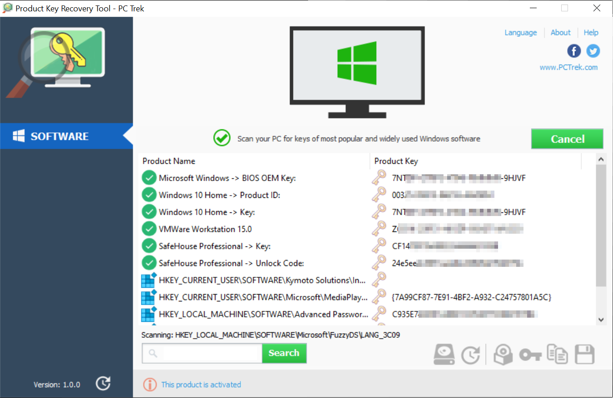
Task: Click registry icon beside Kymoto Solutions entry
Action: (149, 280)
